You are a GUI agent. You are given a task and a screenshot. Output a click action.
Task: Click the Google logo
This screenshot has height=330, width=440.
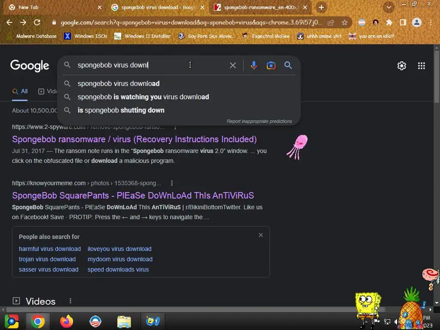tap(30, 66)
